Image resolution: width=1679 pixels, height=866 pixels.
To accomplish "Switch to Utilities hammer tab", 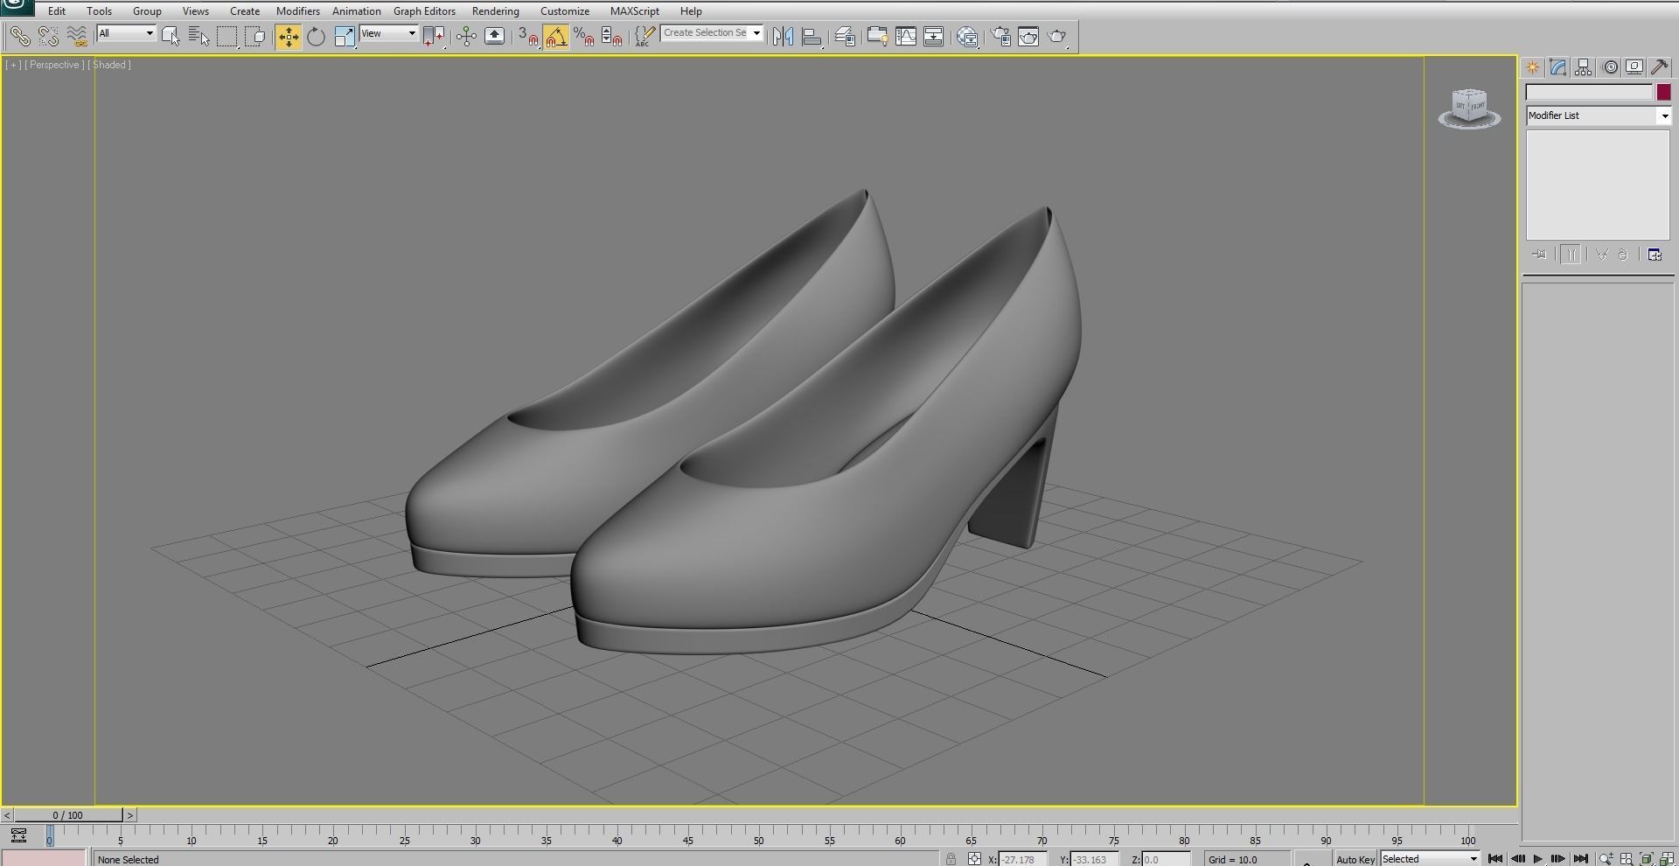I will click(x=1660, y=67).
